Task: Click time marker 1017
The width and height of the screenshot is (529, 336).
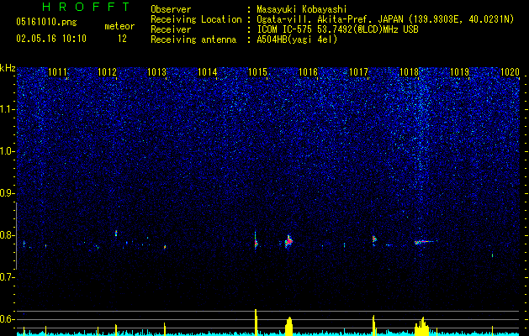Action: (x=358, y=72)
